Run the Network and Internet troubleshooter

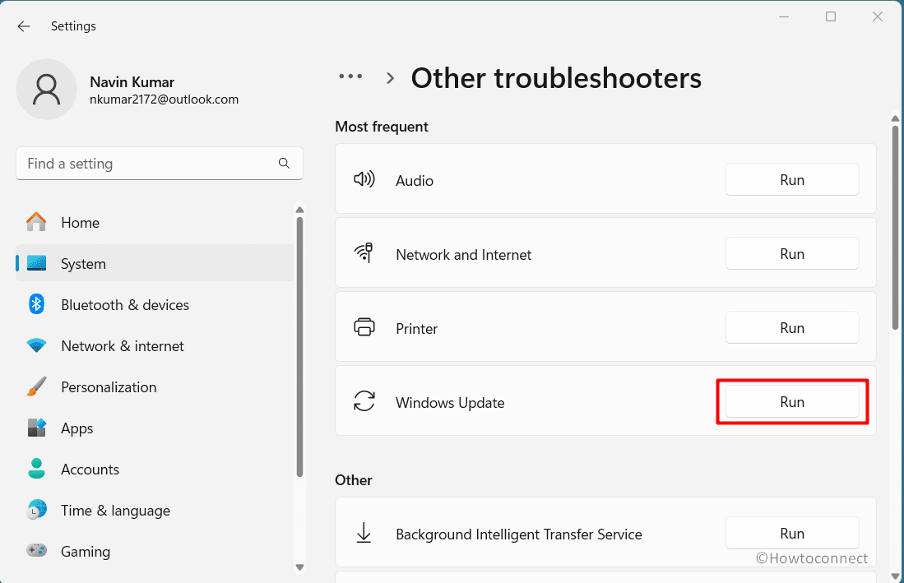coord(792,253)
